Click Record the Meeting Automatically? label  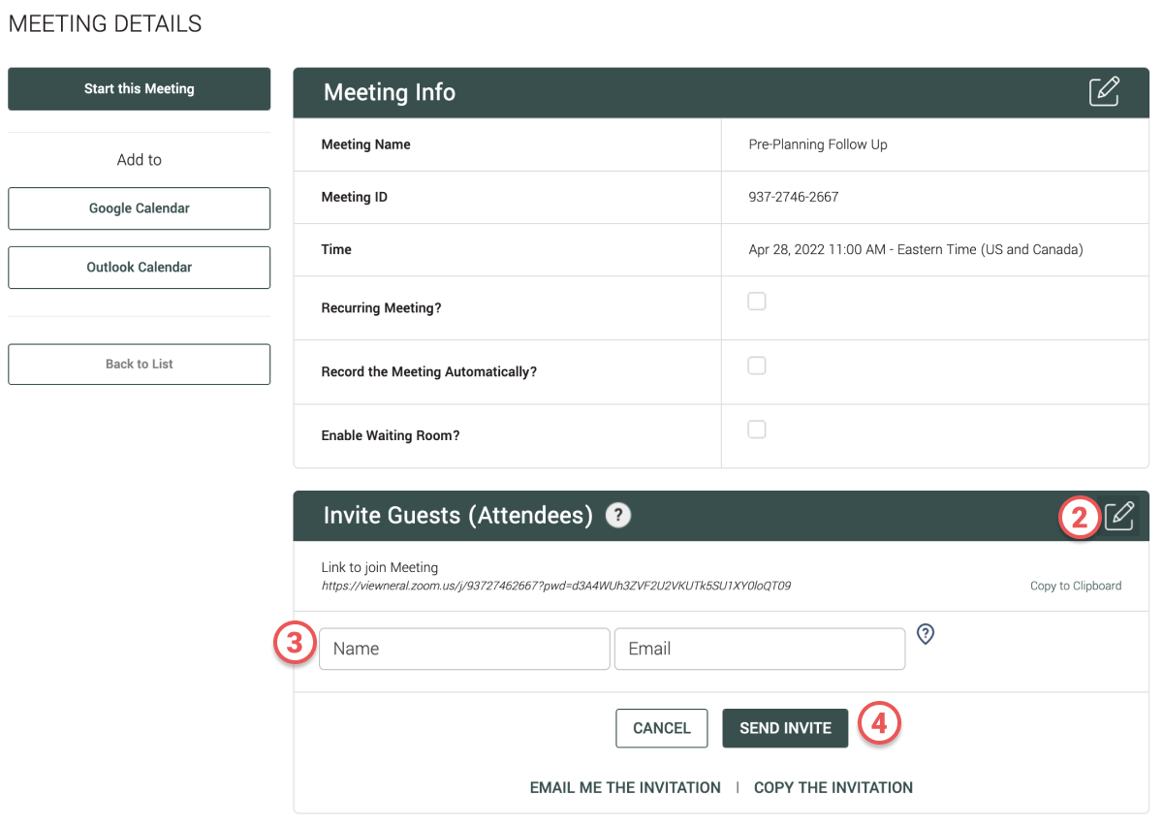coord(428,372)
